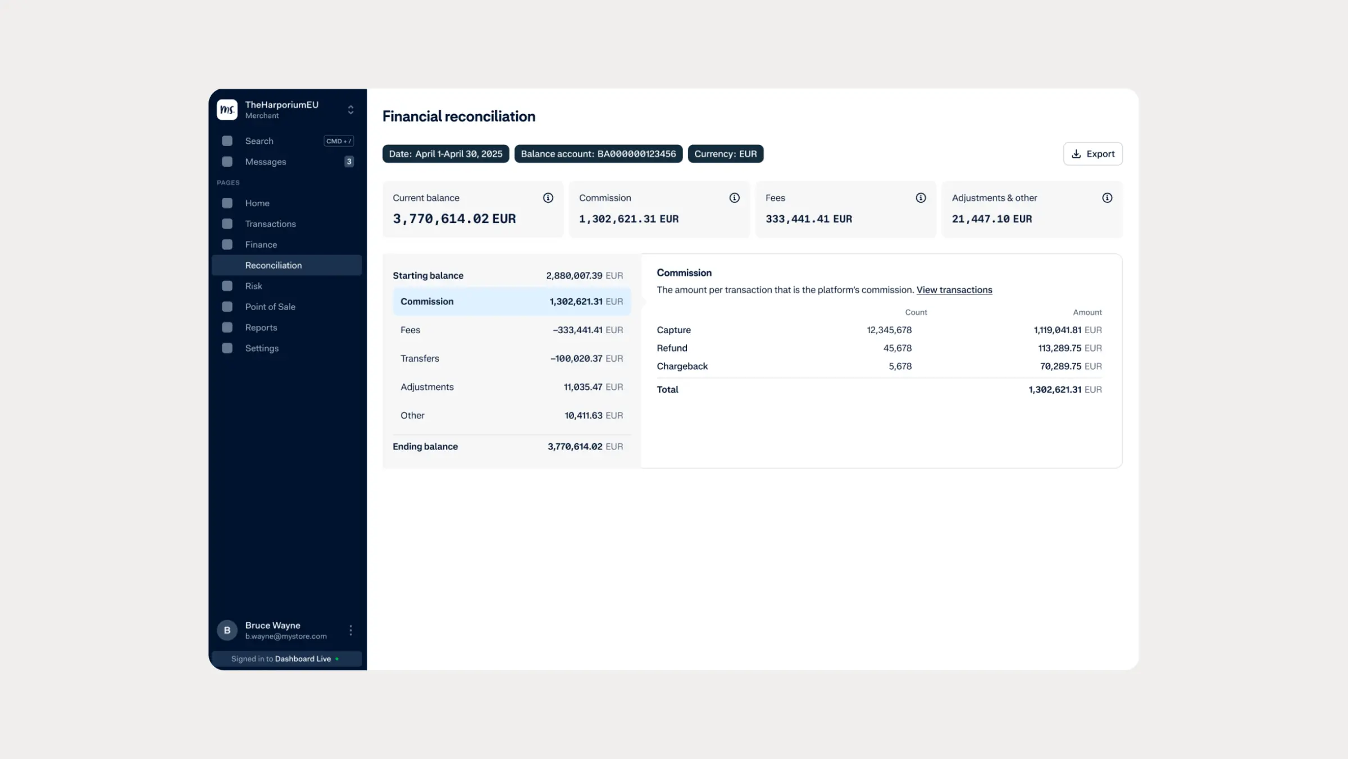This screenshot has height=759, width=1348.
Task: Open the Search sidebar icon
Action: (227, 140)
